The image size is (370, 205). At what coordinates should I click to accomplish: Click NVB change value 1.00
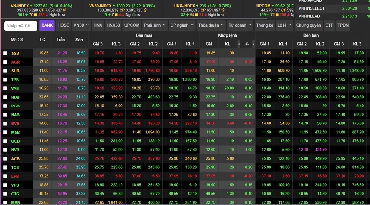pyautogui.click(x=249, y=150)
